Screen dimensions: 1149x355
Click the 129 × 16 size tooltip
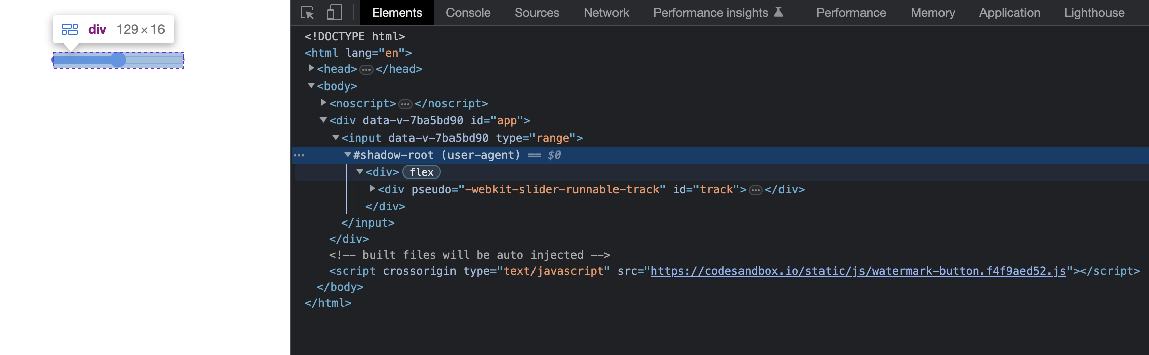tap(113, 29)
